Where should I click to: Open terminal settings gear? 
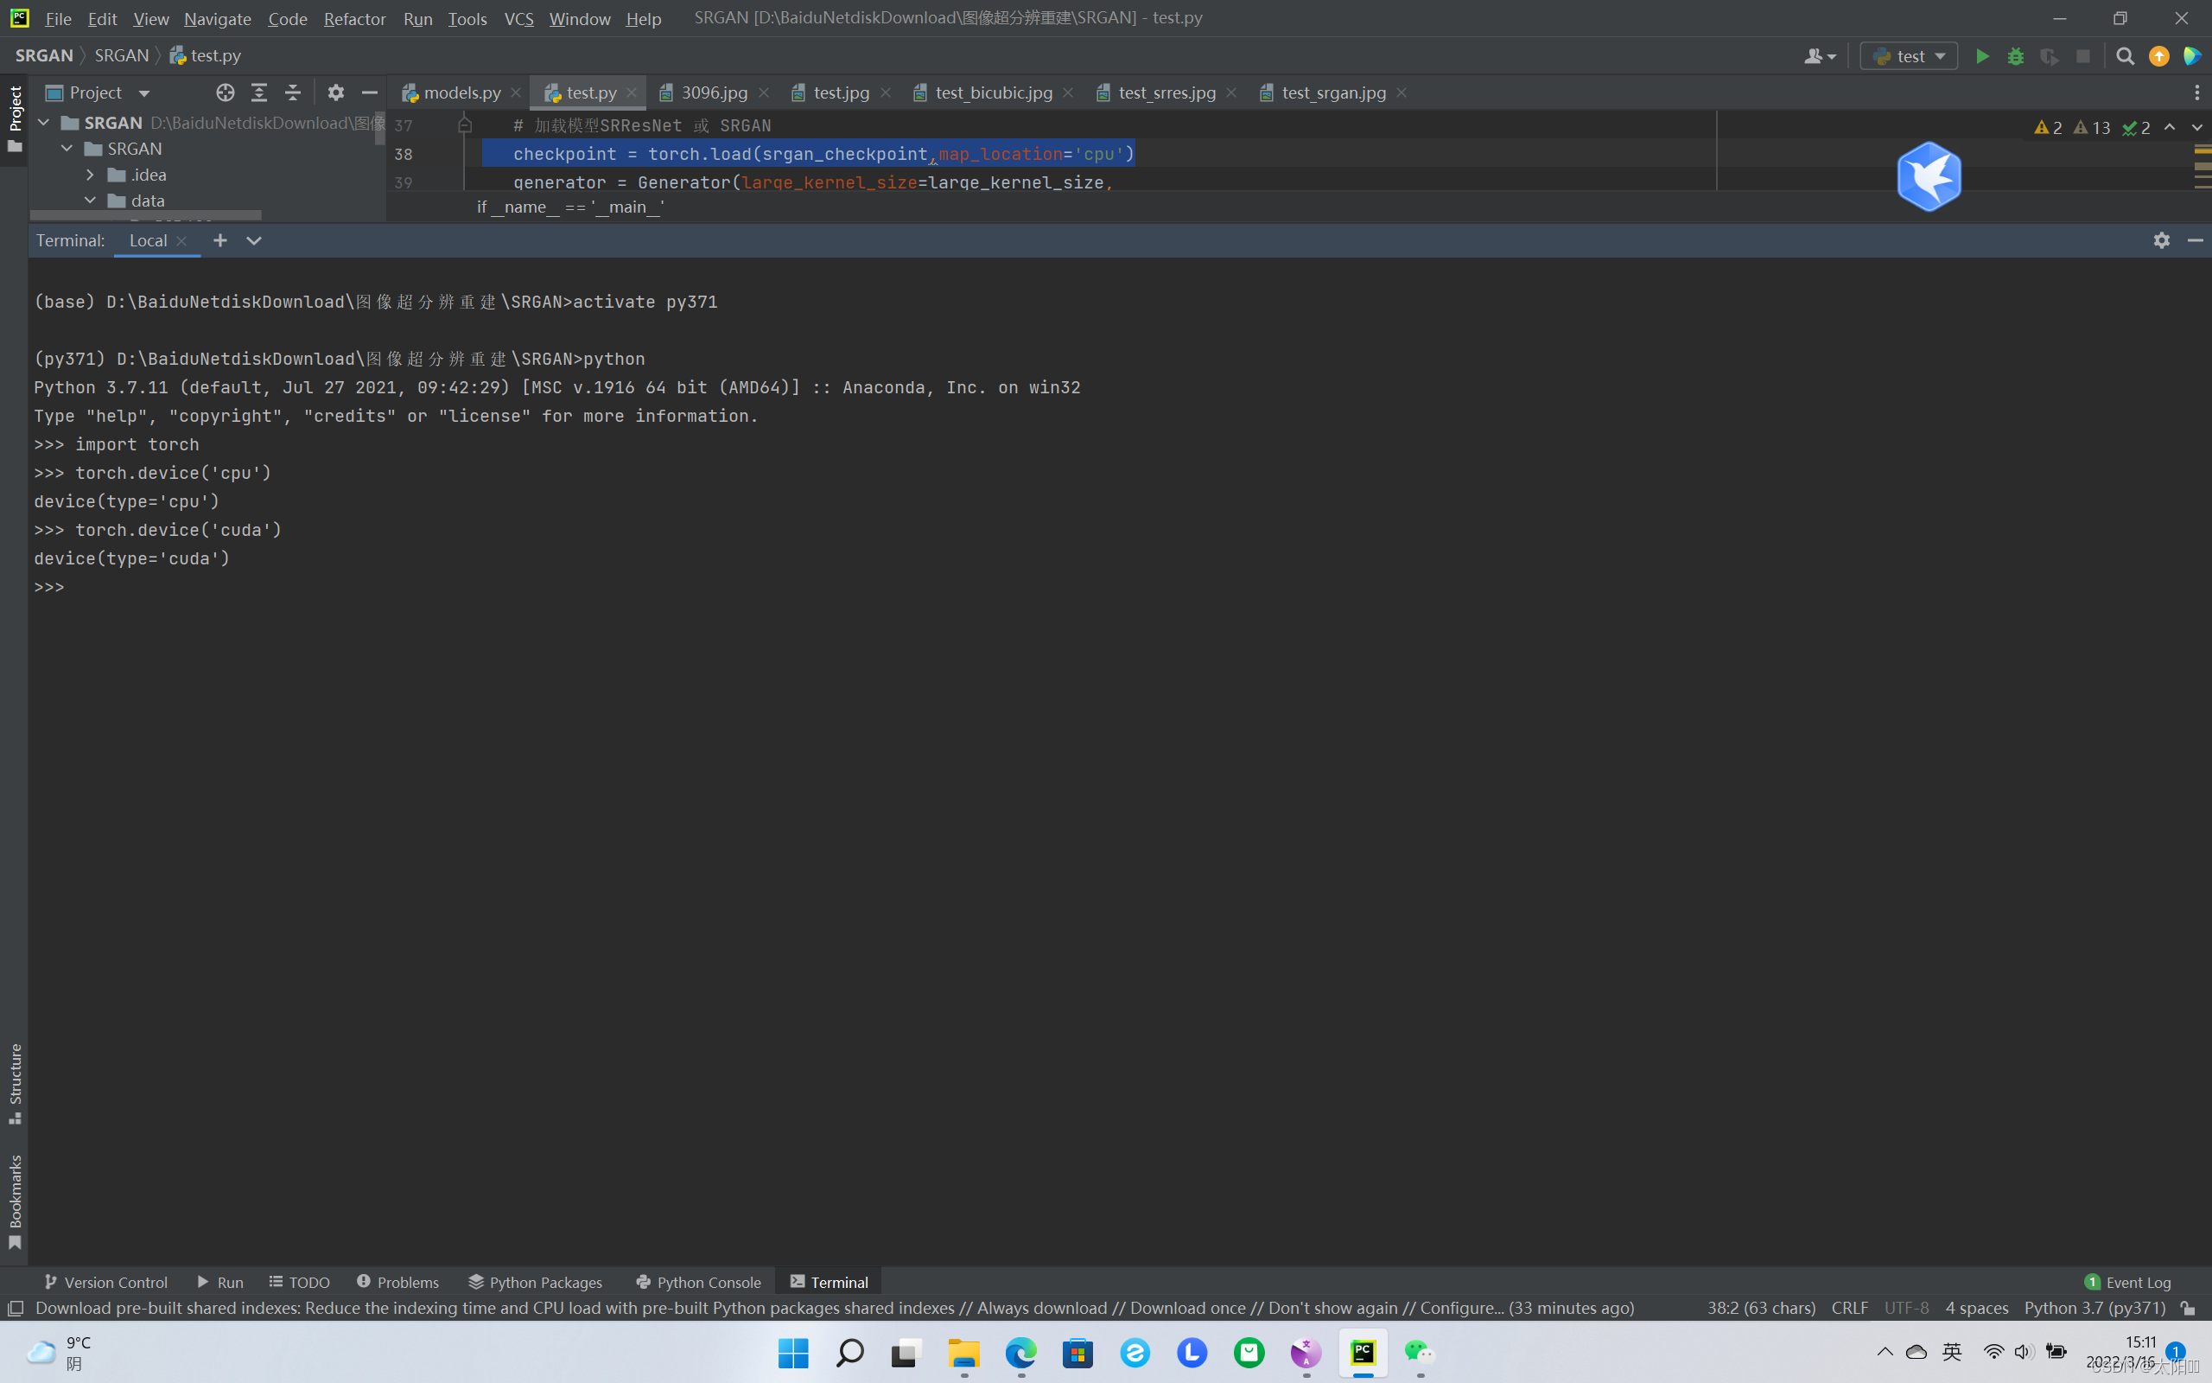pyautogui.click(x=2163, y=239)
